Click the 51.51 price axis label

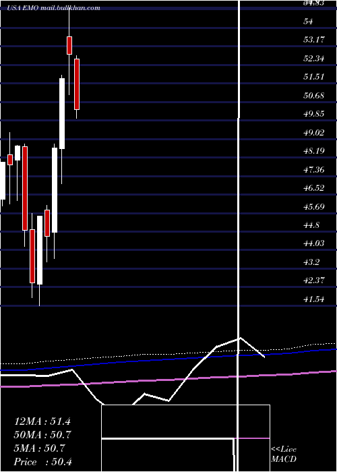click(314, 77)
